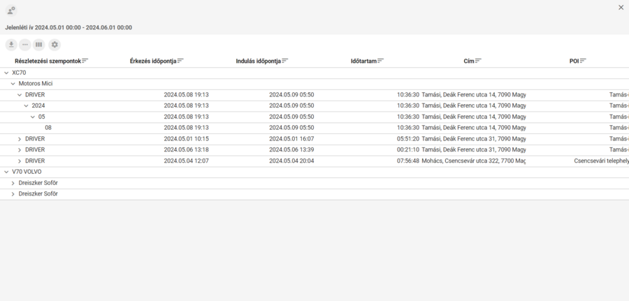The width and height of the screenshot is (629, 301).
Task: Collapse the 05 month node
Action: click(33, 117)
